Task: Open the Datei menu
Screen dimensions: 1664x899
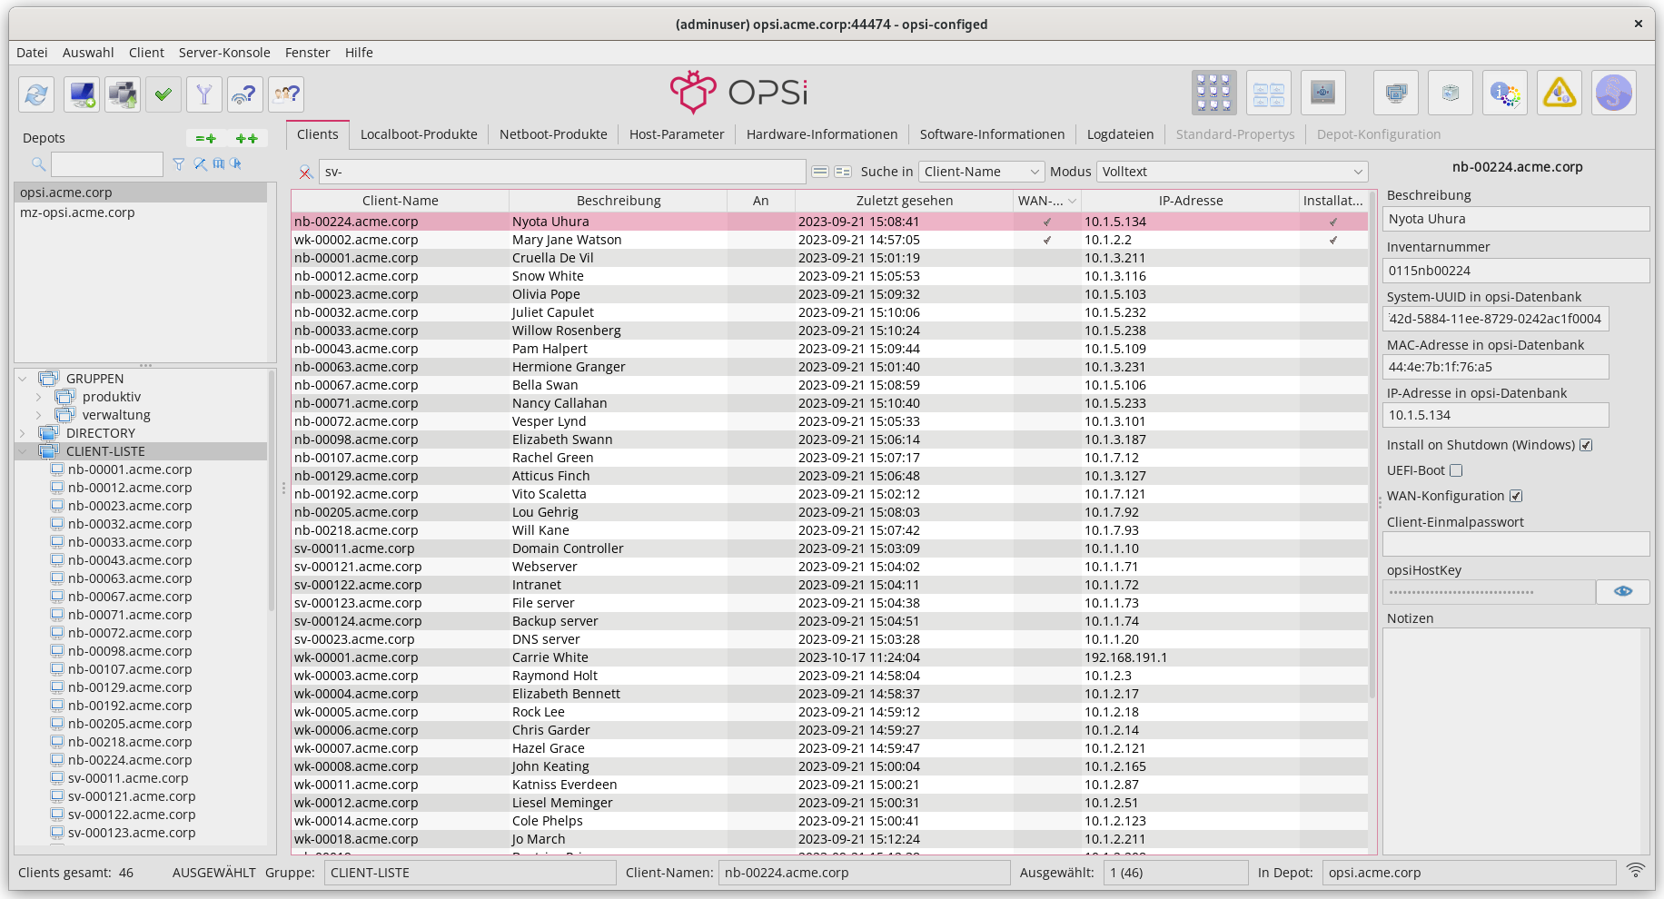Action: tap(32, 53)
